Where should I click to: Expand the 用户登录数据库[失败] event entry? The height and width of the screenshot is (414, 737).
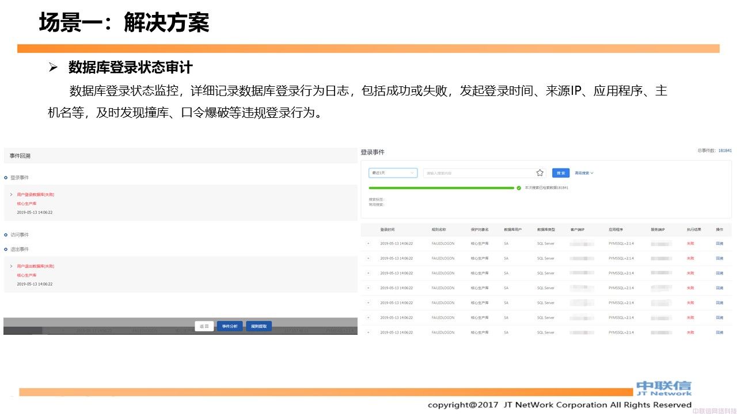11,194
